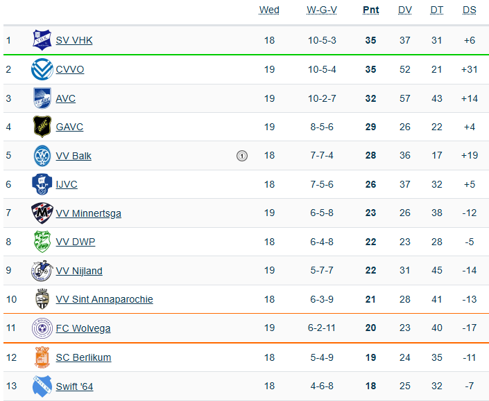
Task: Sort table by Wed column header
Action: [269, 10]
